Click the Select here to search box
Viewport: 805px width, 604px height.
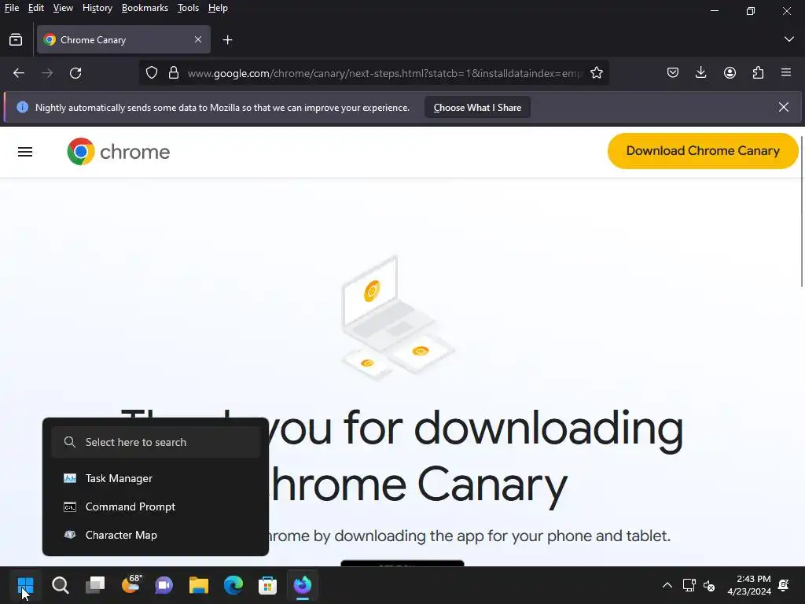(156, 442)
